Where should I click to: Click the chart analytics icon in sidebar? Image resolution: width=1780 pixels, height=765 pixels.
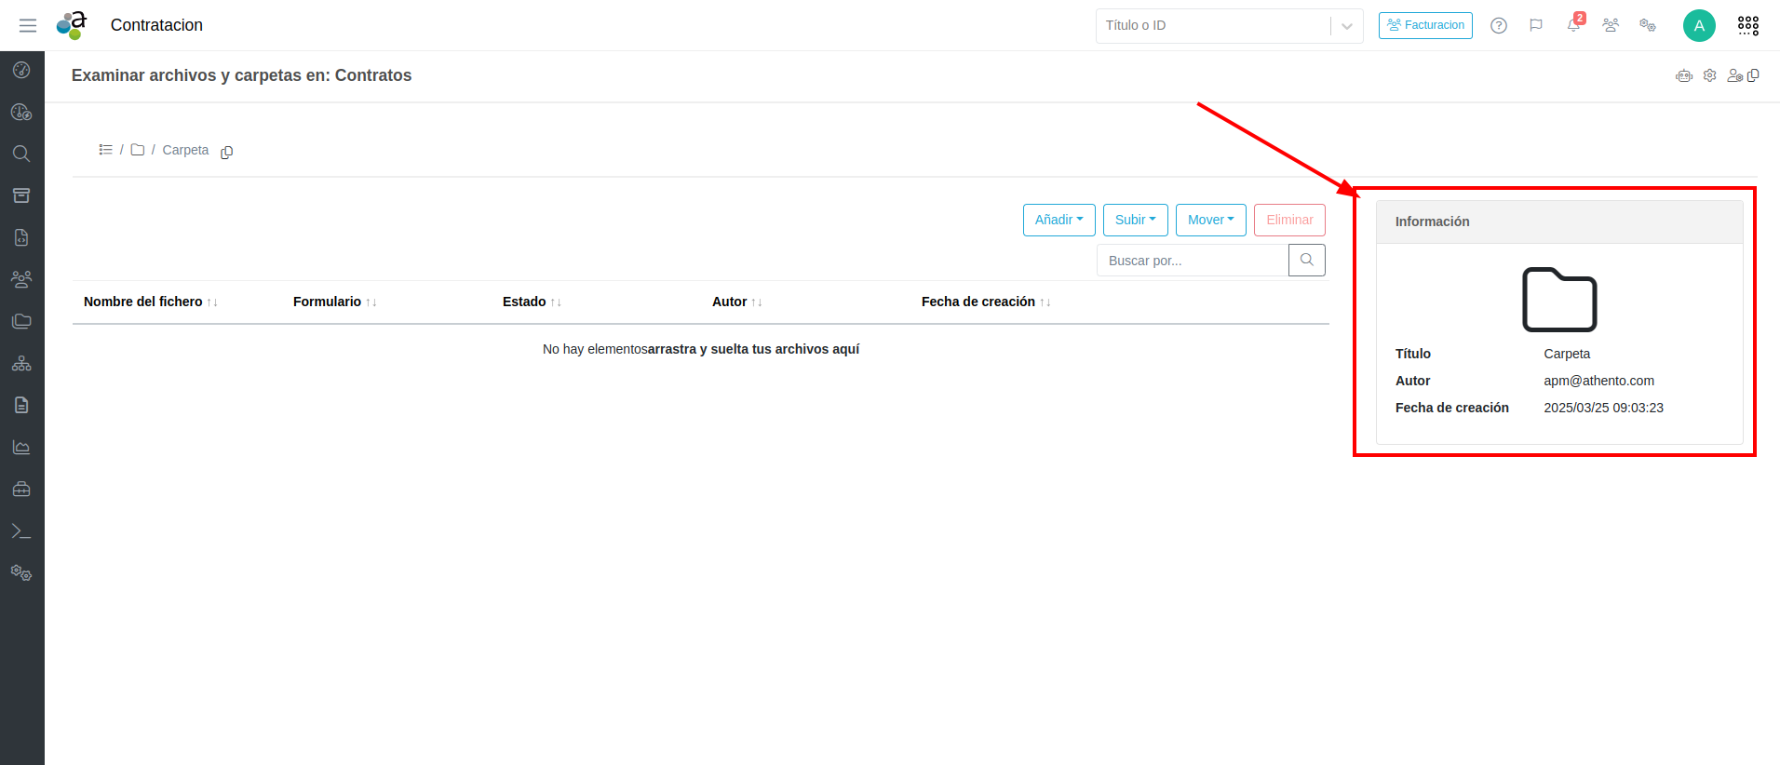click(x=21, y=448)
